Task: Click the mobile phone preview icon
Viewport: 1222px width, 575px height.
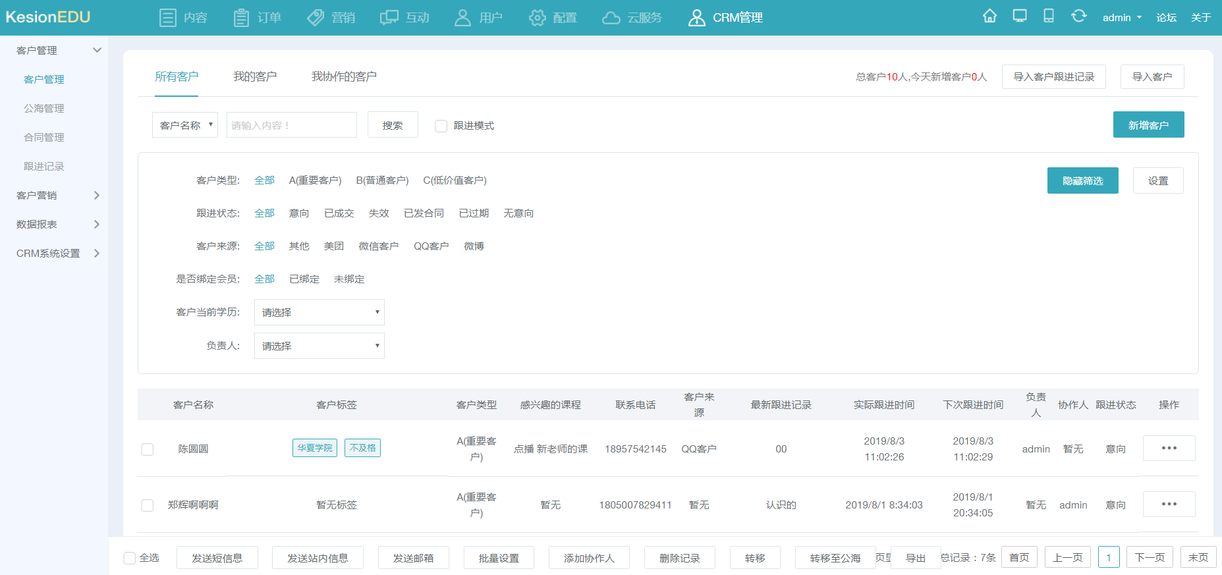Action: [1049, 16]
